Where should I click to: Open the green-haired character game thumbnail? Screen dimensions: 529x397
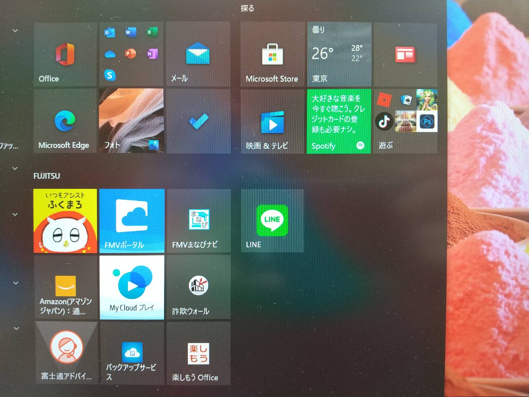pos(427,100)
